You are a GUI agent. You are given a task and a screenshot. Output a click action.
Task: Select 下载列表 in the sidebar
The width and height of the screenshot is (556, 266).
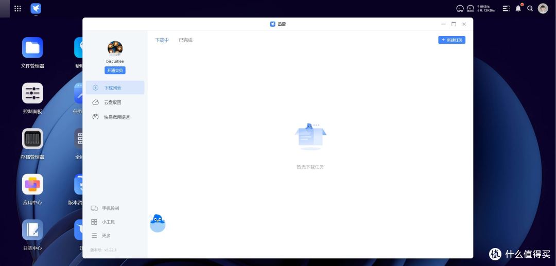(x=115, y=87)
